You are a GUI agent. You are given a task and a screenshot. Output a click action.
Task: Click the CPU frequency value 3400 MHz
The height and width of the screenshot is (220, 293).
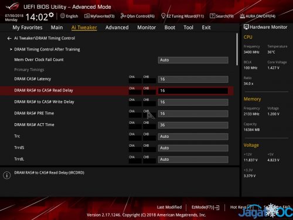(251, 52)
